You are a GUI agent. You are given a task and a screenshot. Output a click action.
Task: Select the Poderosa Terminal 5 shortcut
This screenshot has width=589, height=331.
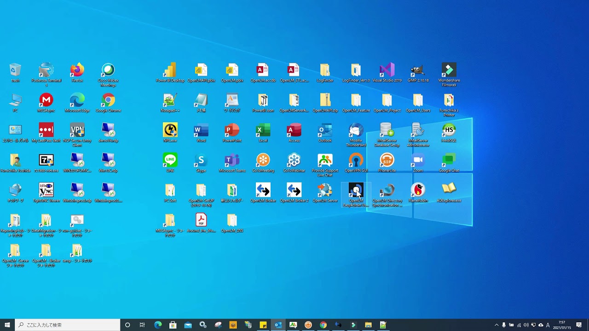coord(46,74)
